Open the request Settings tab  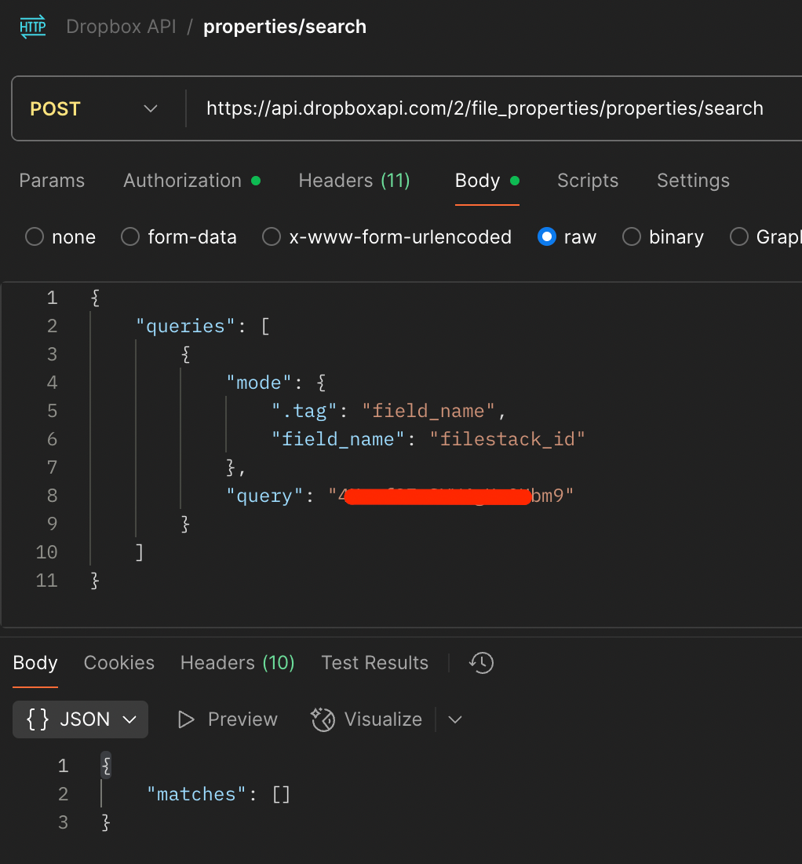693,181
